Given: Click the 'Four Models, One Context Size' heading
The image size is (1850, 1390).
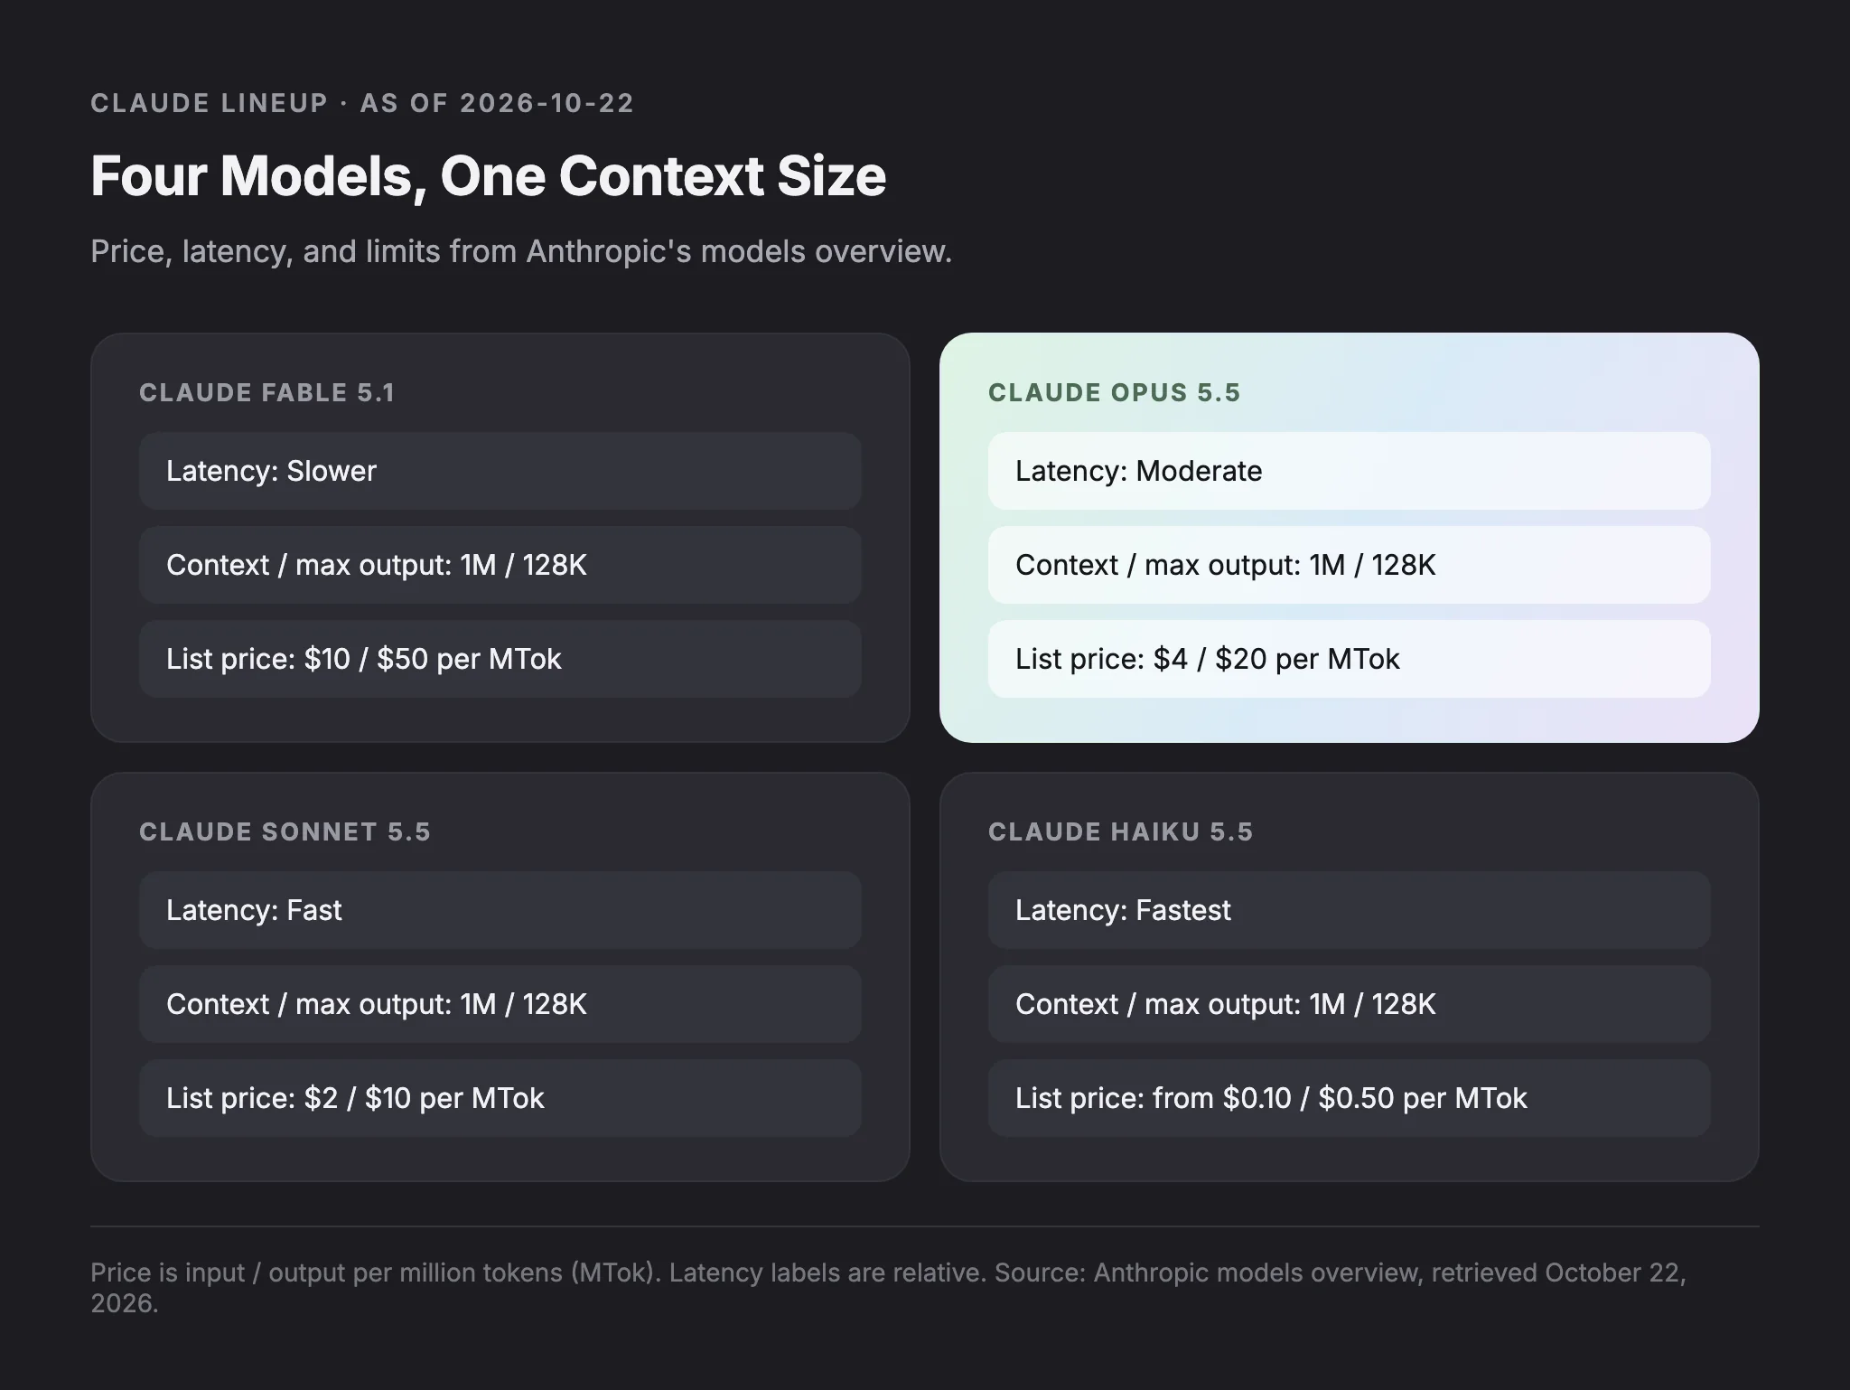Looking at the screenshot, I should pyautogui.click(x=488, y=175).
